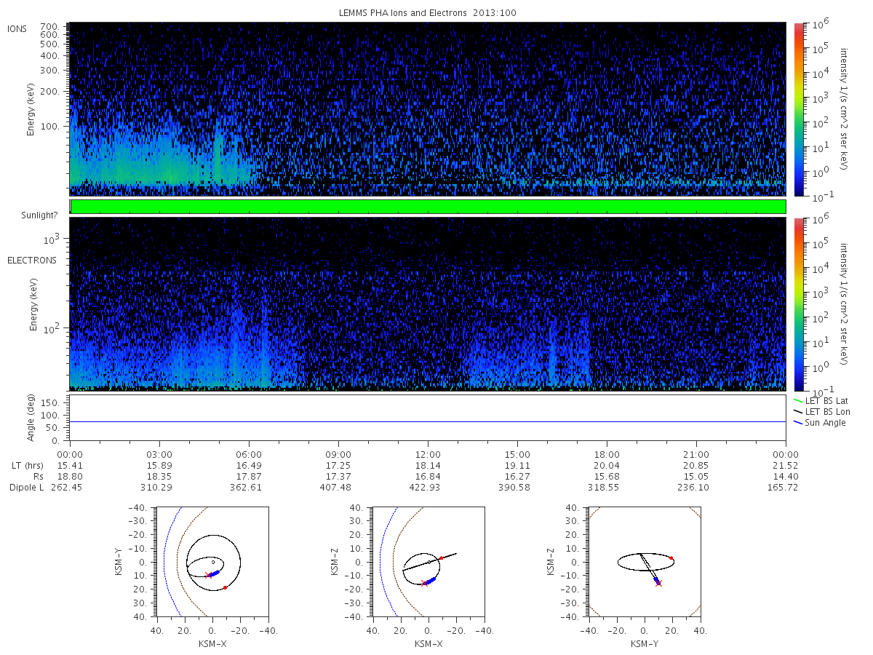Click the KSM-Y vs KSM-Z orbit plot
This screenshot has height=655, width=873.
click(x=644, y=562)
